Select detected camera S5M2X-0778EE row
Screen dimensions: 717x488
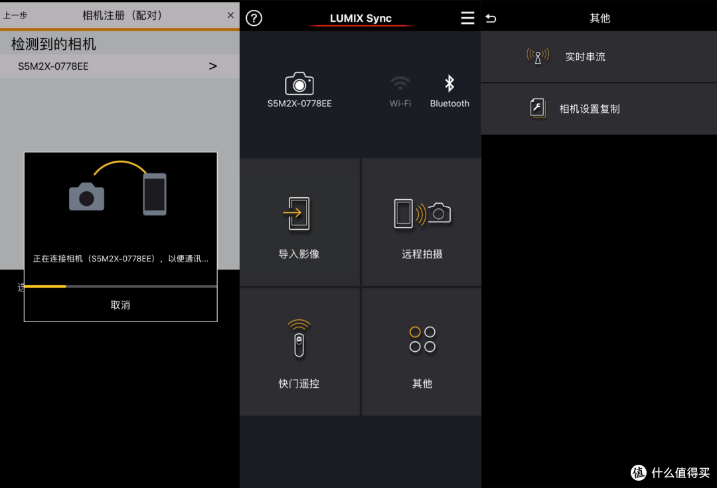pos(119,66)
